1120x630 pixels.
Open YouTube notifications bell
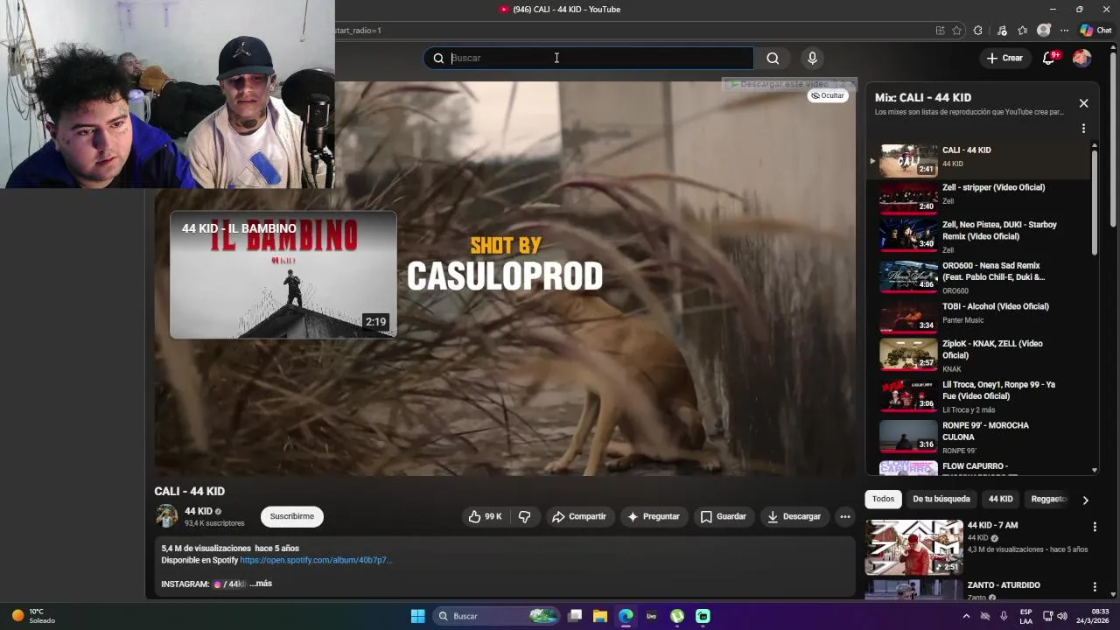pyautogui.click(x=1049, y=58)
